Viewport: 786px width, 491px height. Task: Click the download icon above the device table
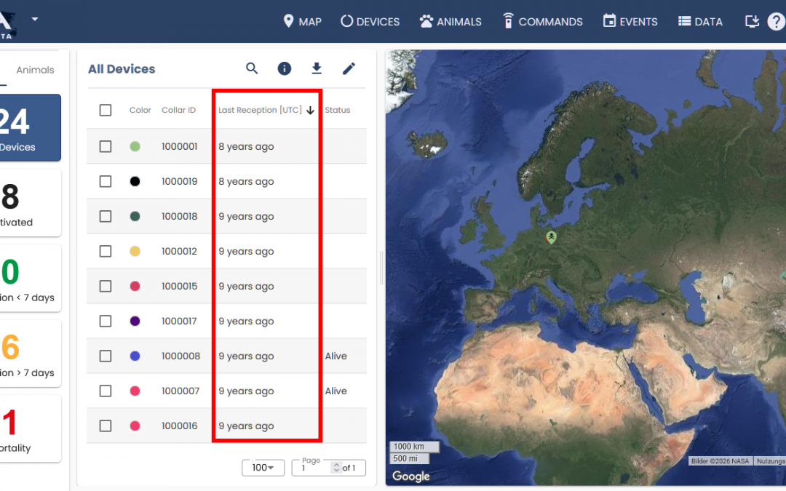click(317, 68)
